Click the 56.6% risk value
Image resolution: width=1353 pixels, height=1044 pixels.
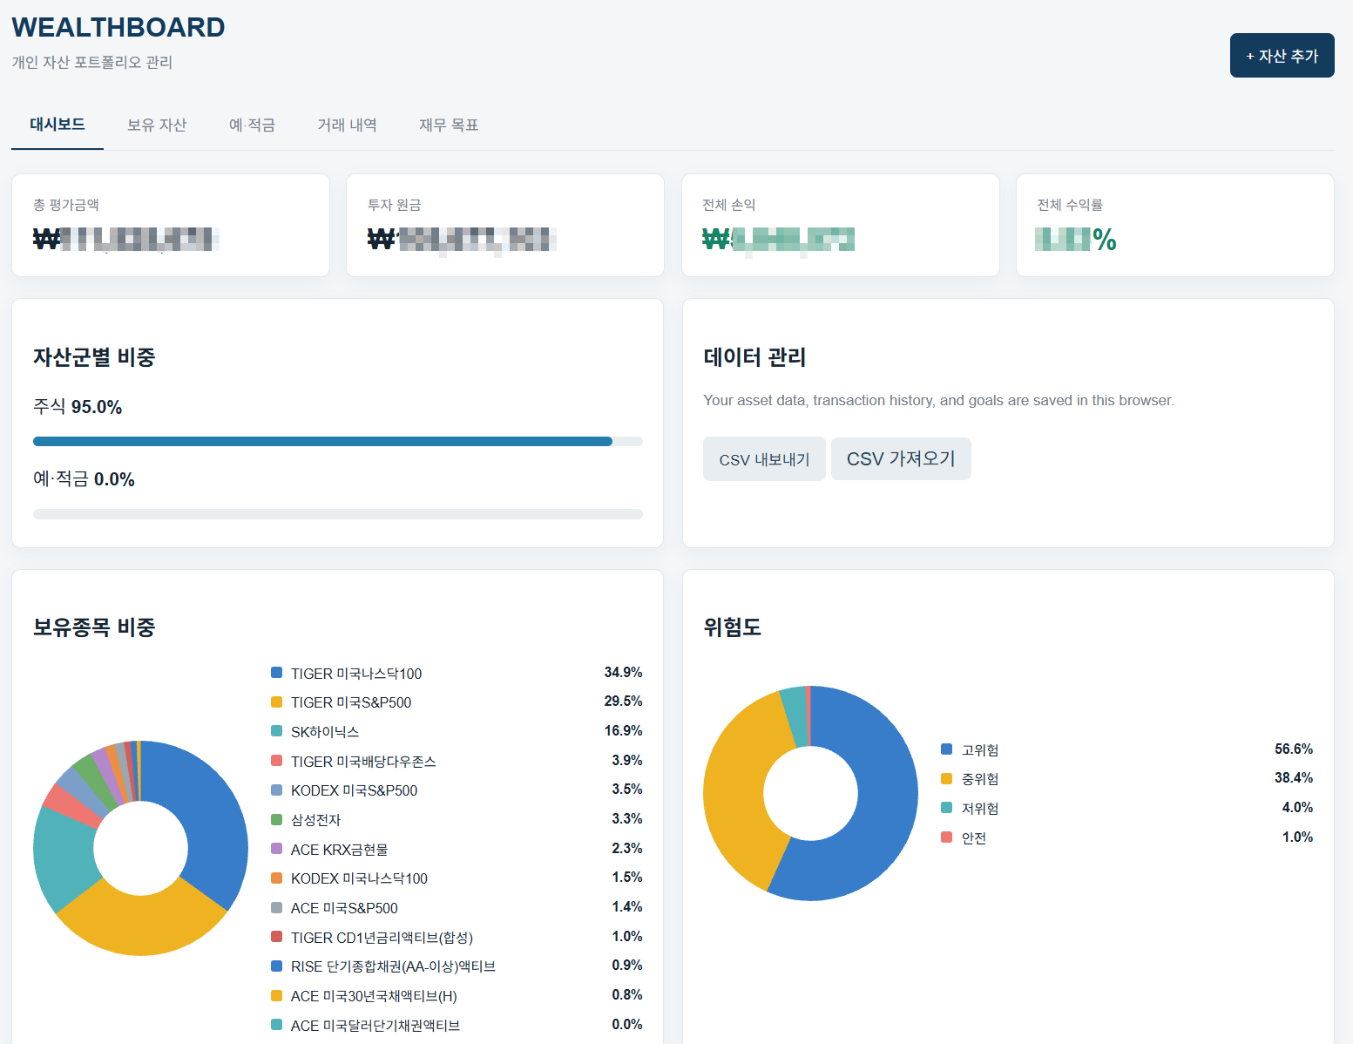[1294, 749]
